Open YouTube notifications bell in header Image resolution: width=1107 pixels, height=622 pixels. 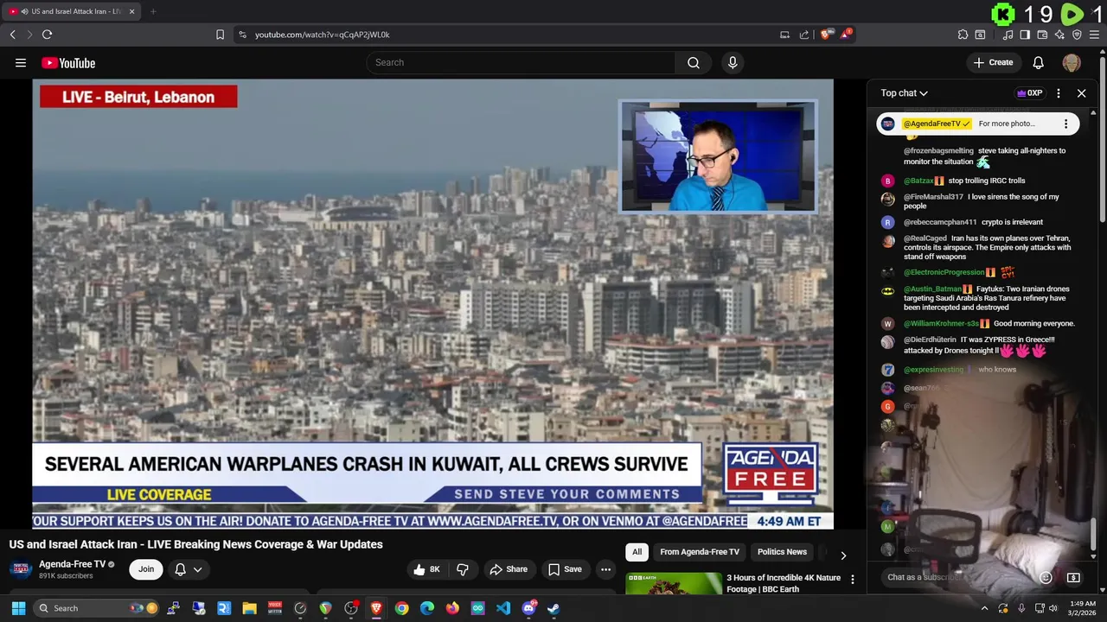tap(1039, 62)
